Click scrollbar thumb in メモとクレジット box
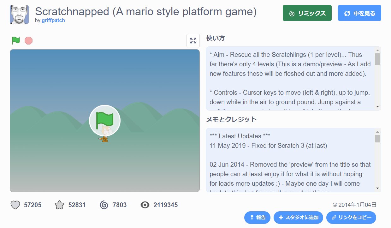Viewport: 391px width, 228px height. tap(377, 139)
